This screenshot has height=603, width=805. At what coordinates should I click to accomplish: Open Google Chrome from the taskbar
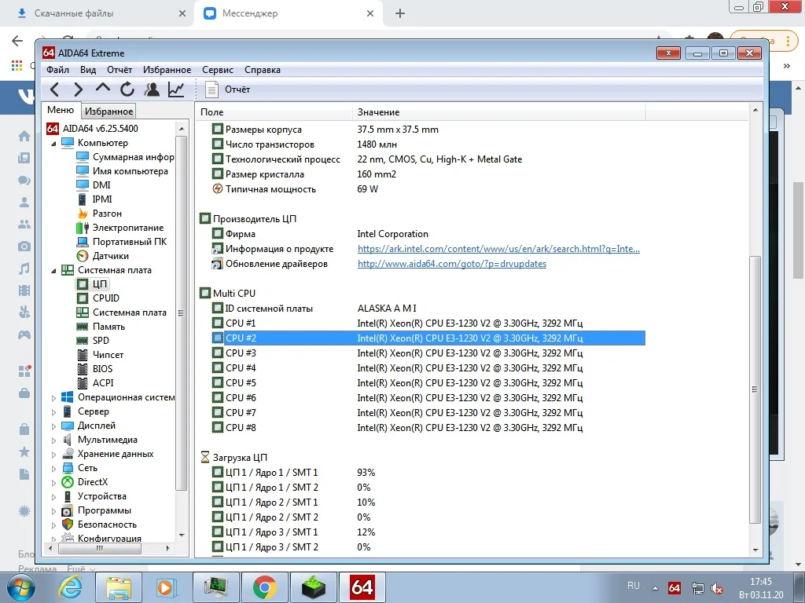click(264, 587)
